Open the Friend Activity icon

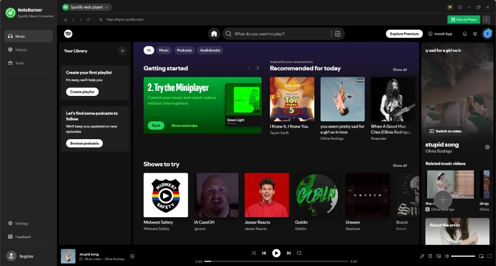coord(475,34)
